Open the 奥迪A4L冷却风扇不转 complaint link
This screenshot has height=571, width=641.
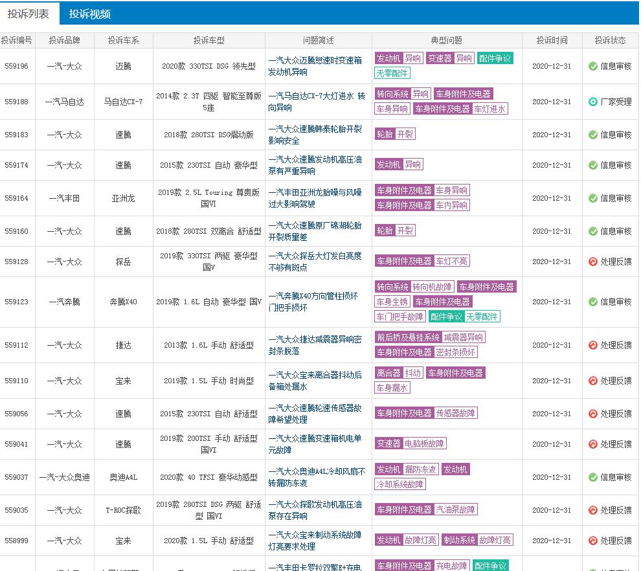(x=316, y=477)
